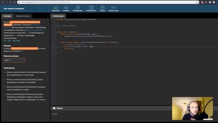Click the convertCelsiusToFahrenheit(int celsius) method signature line
The height and width of the screenshot is (123, 218).
[x=90, y=42]
